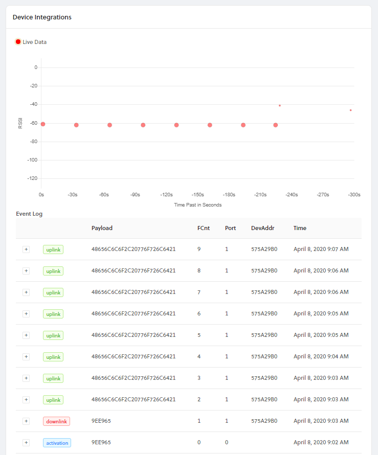Expand the FCnt 5 uplink event
The width and height of the screenshot is (378, 455).
(26, 335)
